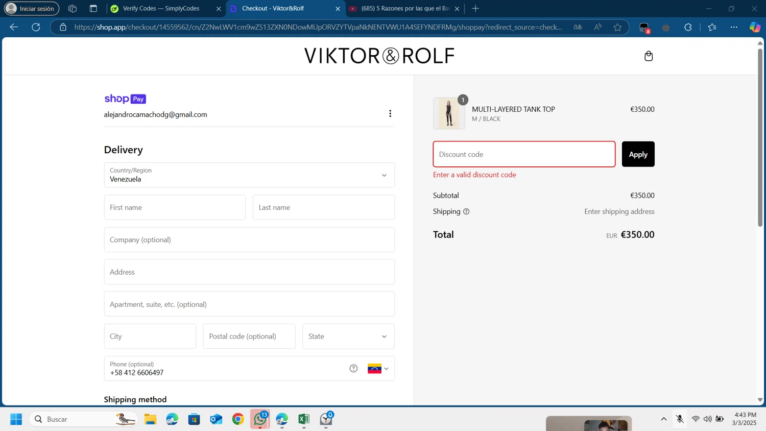The height and width of the screenshot is (431, 766).
Task: Open the translate page icon
Action: 578,27
